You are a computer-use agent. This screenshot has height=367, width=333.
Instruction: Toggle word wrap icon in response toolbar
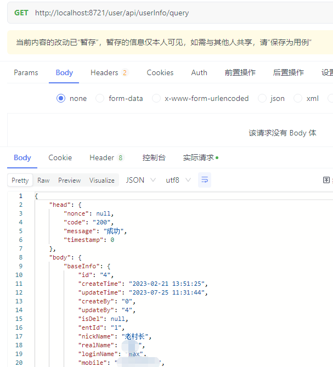click(x=205, y=180)
